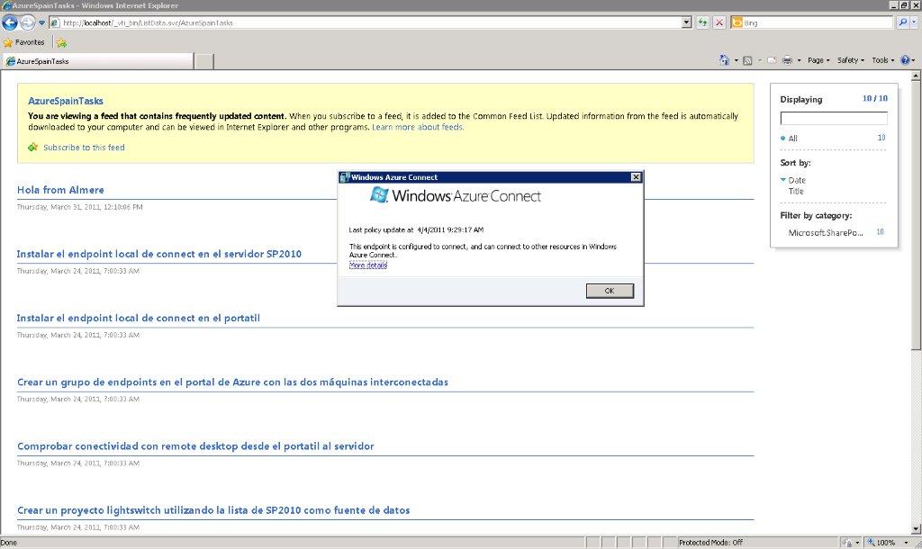Open Crear un proyecto lightswitch item
Image resolution: width=922 pixels, height=549 pixels.
pyautogui.click(x=213, y=510)
